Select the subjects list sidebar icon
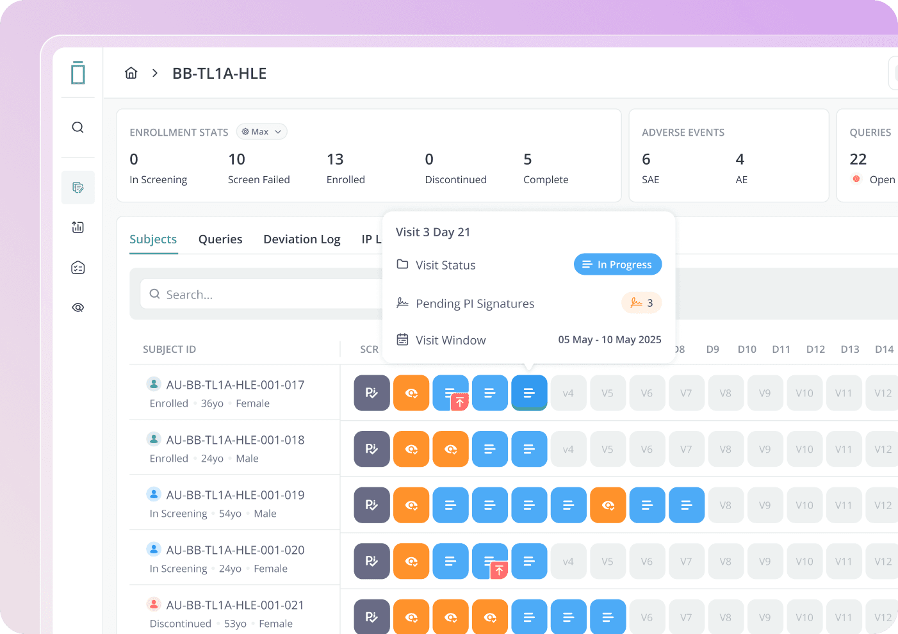Screen dimensions: 898x634 [x=78, y=188]
